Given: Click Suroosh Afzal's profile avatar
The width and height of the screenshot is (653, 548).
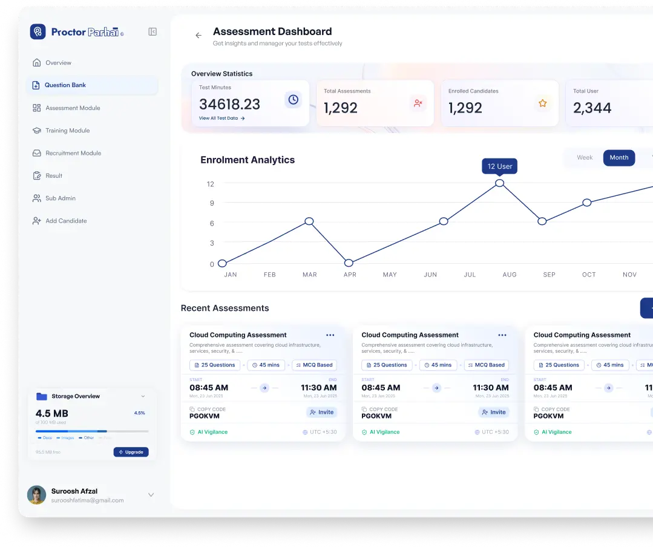Looking at the screenshot, I should [x=37, y=495].
